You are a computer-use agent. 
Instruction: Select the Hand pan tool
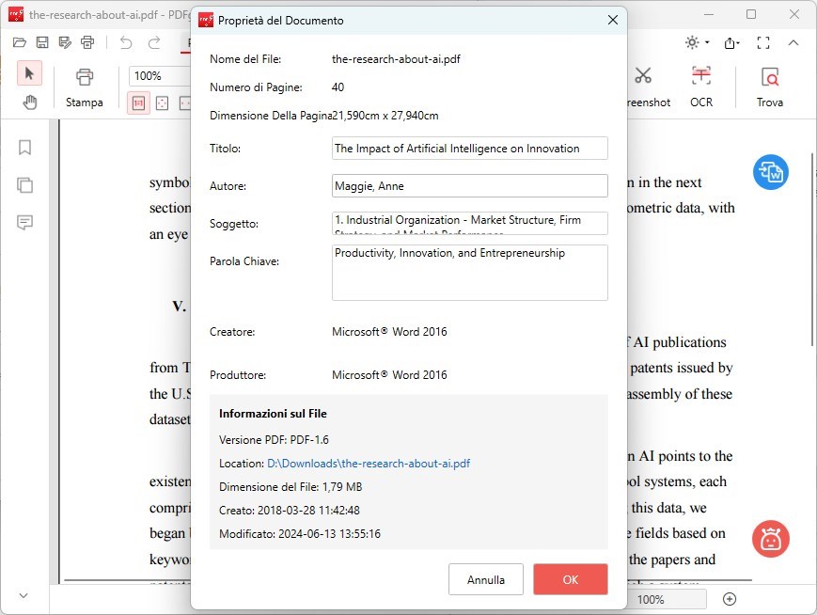click(28, 101)
